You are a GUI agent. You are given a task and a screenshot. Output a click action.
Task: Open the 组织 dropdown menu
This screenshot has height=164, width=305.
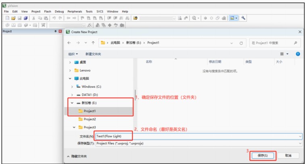(x=73, y=54)
